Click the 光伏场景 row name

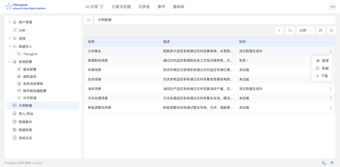95,79
